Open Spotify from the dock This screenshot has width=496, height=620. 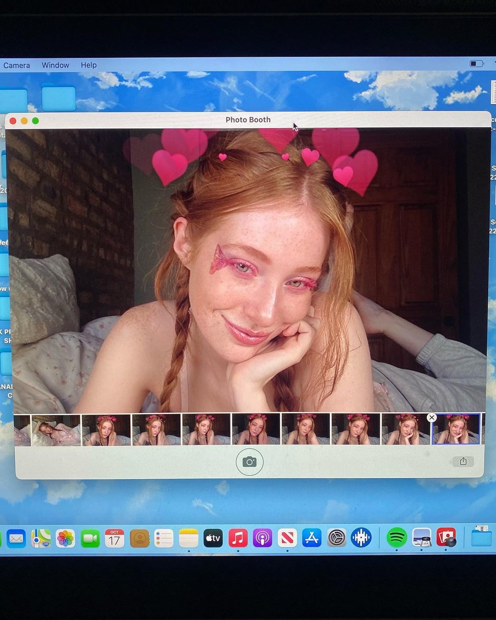[396, 537]
